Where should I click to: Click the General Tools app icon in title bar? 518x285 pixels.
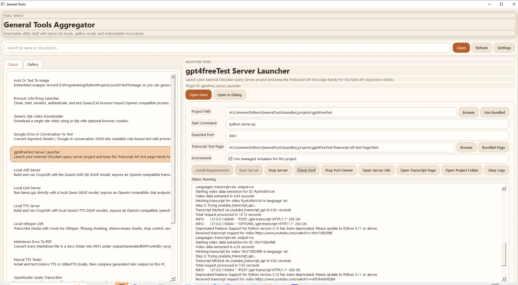point(3,4)
